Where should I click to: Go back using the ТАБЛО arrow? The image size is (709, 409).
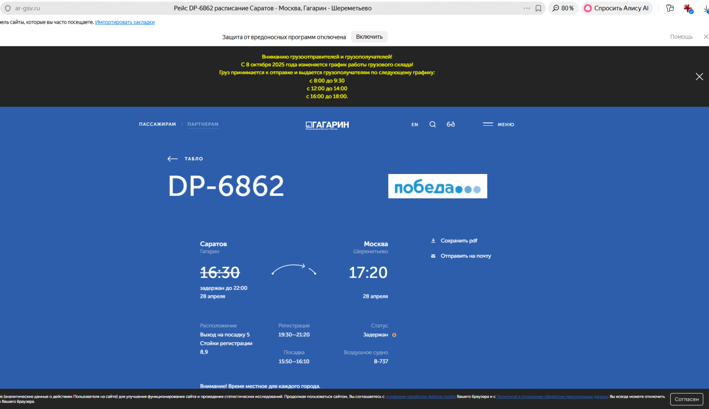click(x=185, y=159)
